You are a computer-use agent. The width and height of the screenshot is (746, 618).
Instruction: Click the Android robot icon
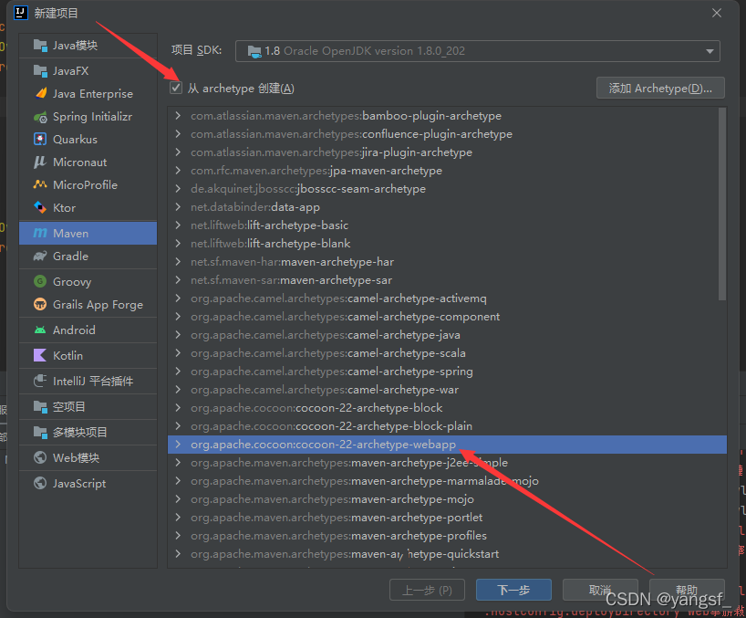[x=40, y=330]
